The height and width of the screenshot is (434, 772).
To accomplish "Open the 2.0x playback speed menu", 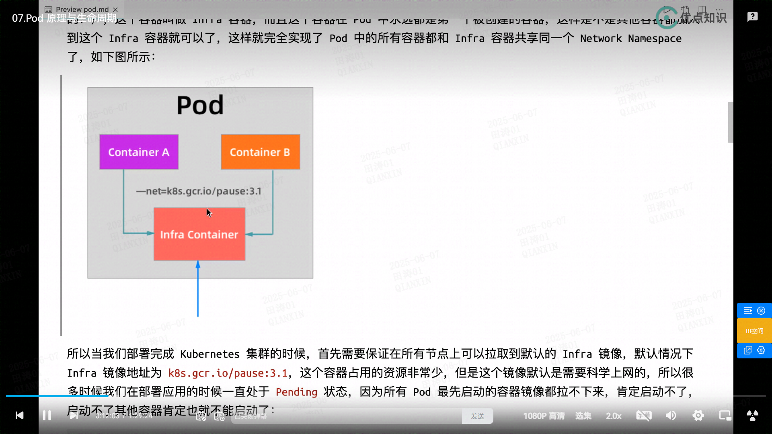I will point(614,416).
